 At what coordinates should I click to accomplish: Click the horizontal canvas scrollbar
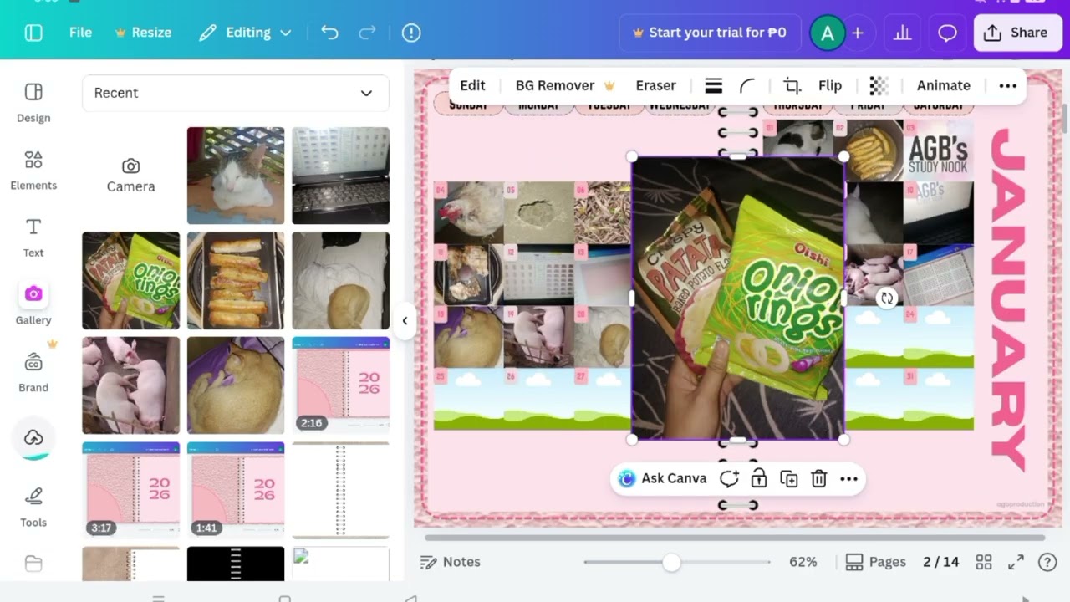pyautogui.click(x=736, y=538)
